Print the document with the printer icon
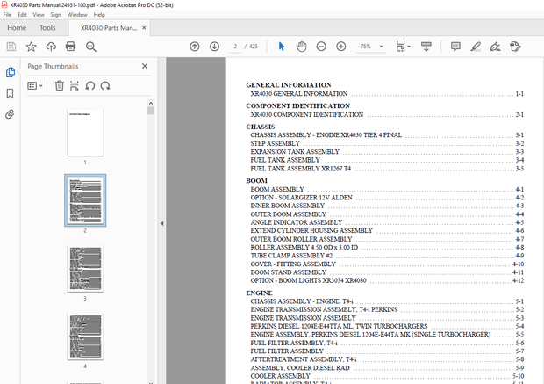This screenshot has height=384, width=544. [71, 47]
